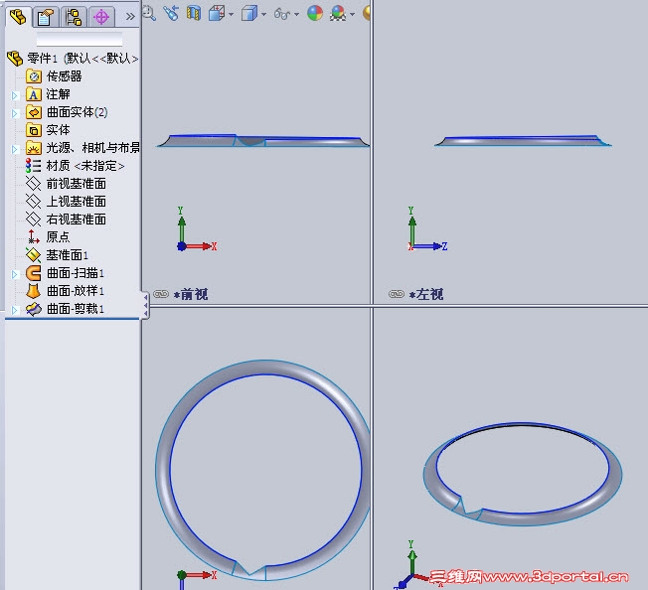The height and width of the screenshot is (590, 648).
Task: Select the 曲面-剪裁1 trim surface feature
Action: [76, 309]
